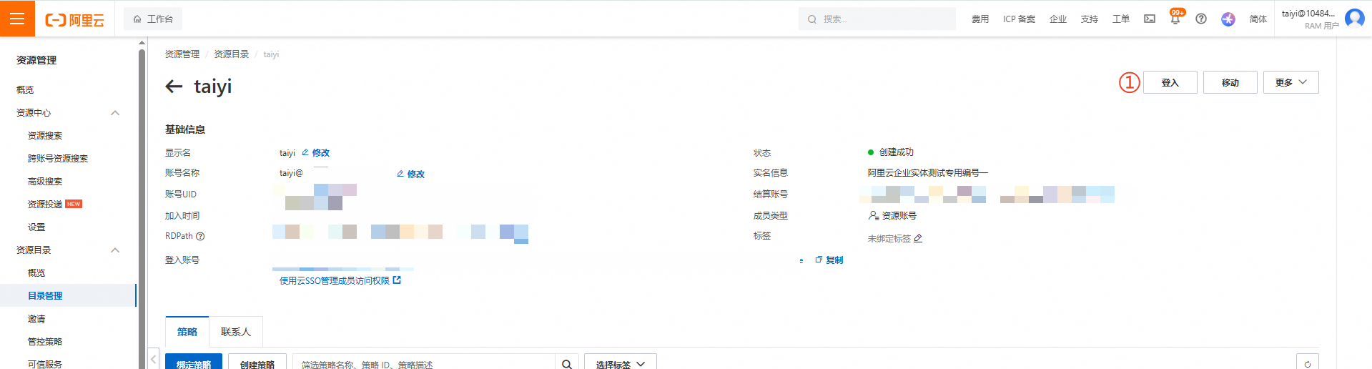Open 管控策略 in sidebar

coord(45,341)
